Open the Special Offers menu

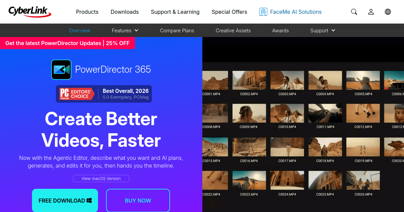(229, 12)
